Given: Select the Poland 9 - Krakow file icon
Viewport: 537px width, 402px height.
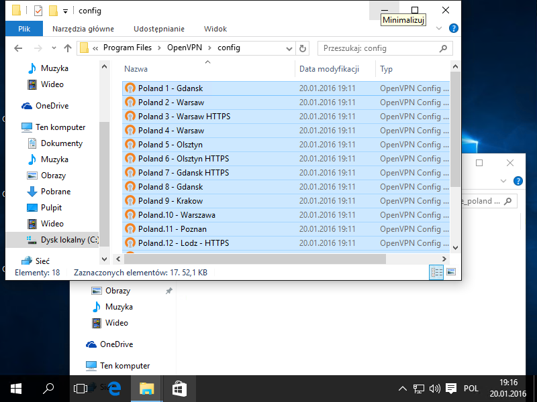Looking at the screenshot, I should click(130, 200).
